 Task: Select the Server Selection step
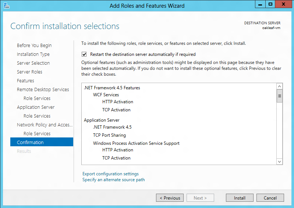33,63
